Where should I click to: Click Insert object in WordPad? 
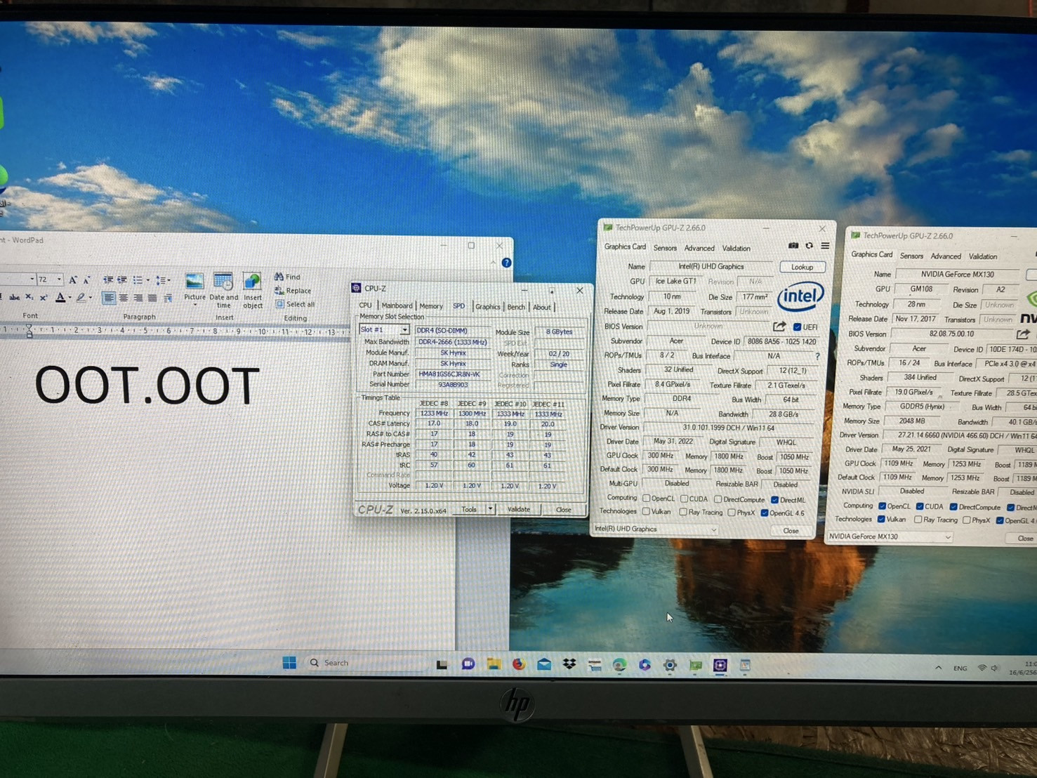pos(253,290)
